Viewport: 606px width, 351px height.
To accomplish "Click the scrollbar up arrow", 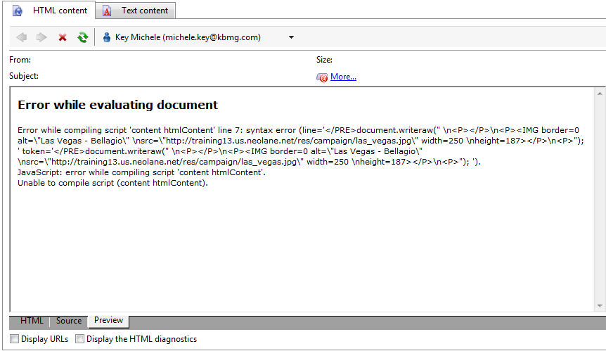I will pos(600,94).
